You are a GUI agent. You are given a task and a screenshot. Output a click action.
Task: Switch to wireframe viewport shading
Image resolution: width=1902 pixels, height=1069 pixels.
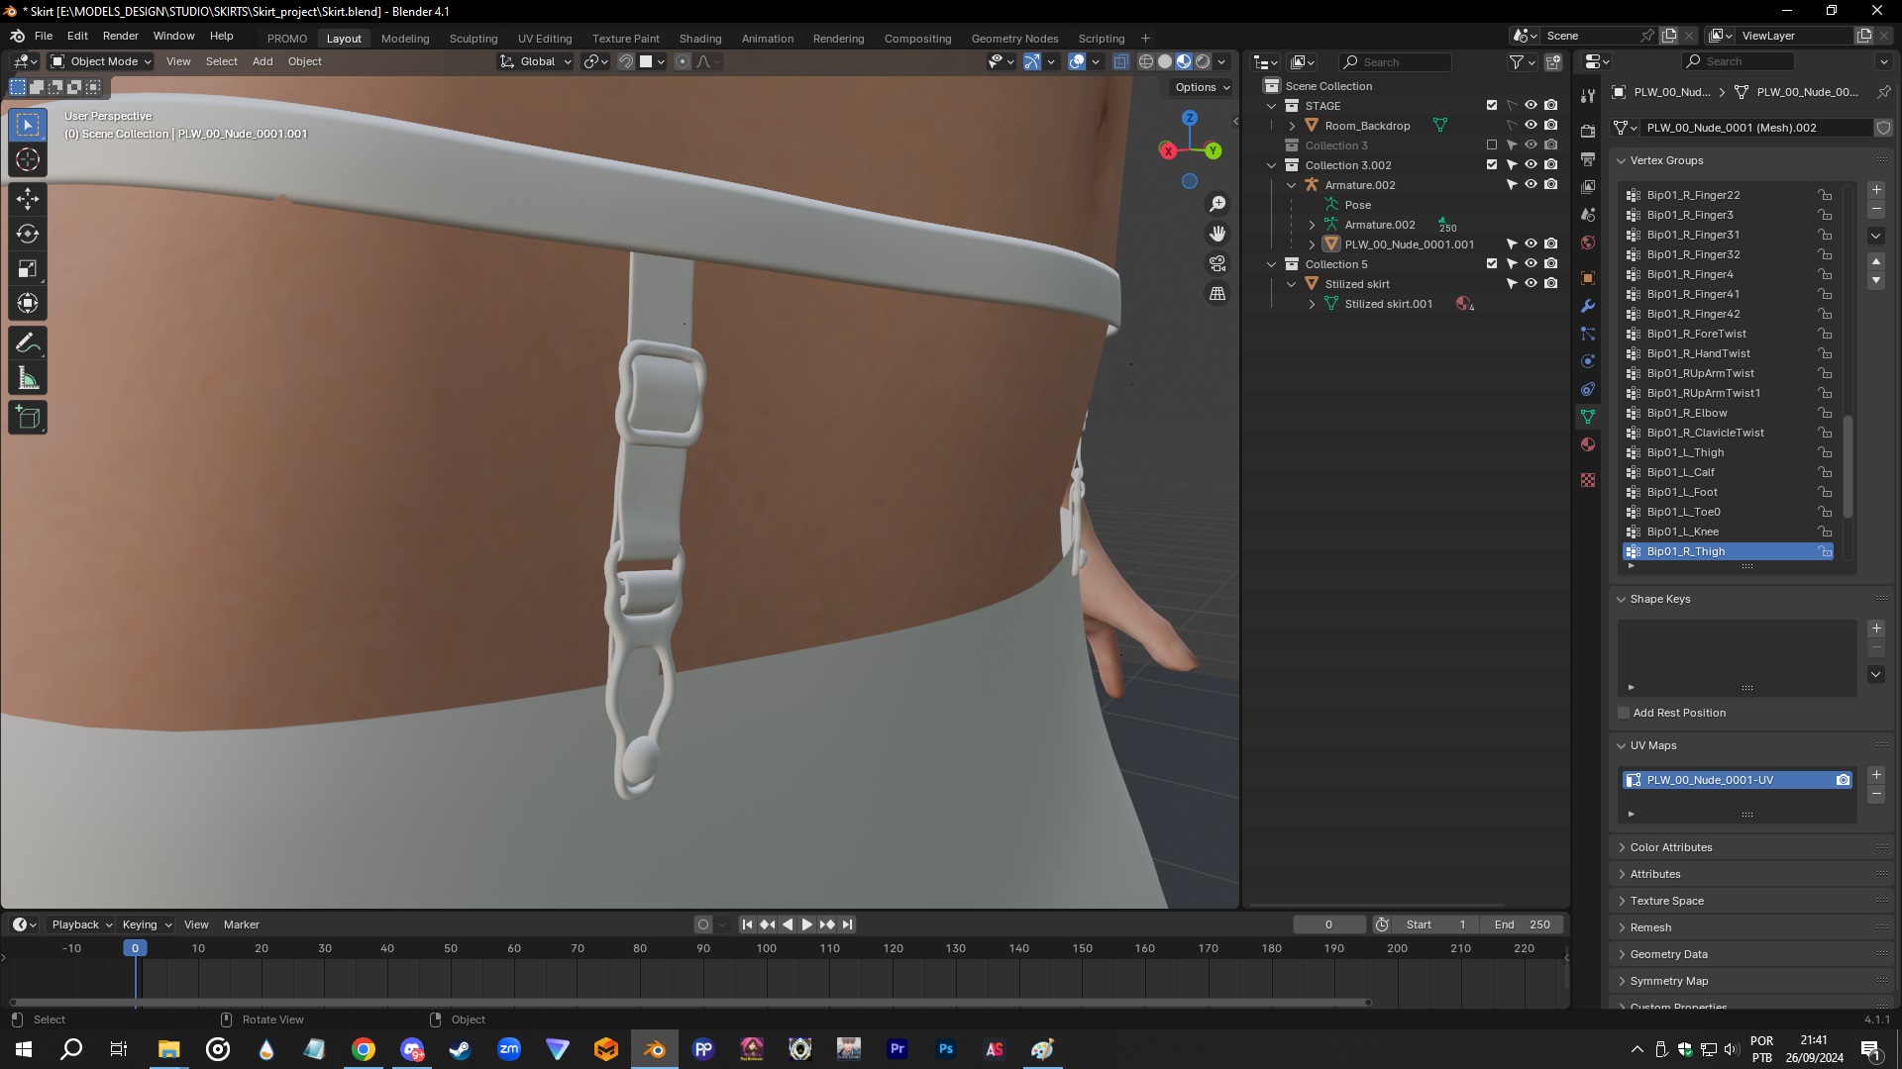[1146, 61]
